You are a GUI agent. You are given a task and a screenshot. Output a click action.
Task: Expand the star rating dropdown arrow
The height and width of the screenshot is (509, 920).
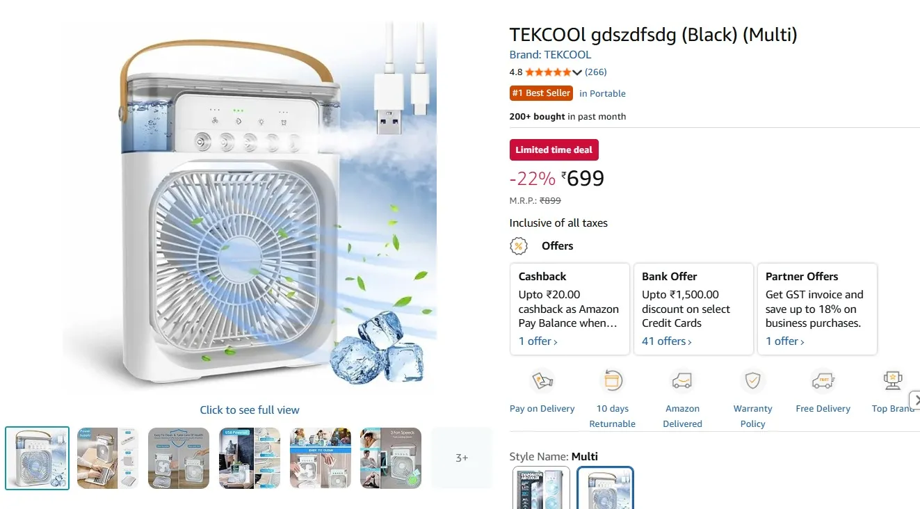pos(577,72)
